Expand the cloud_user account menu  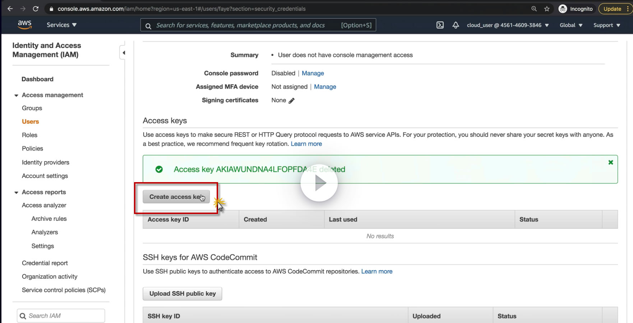507,25
